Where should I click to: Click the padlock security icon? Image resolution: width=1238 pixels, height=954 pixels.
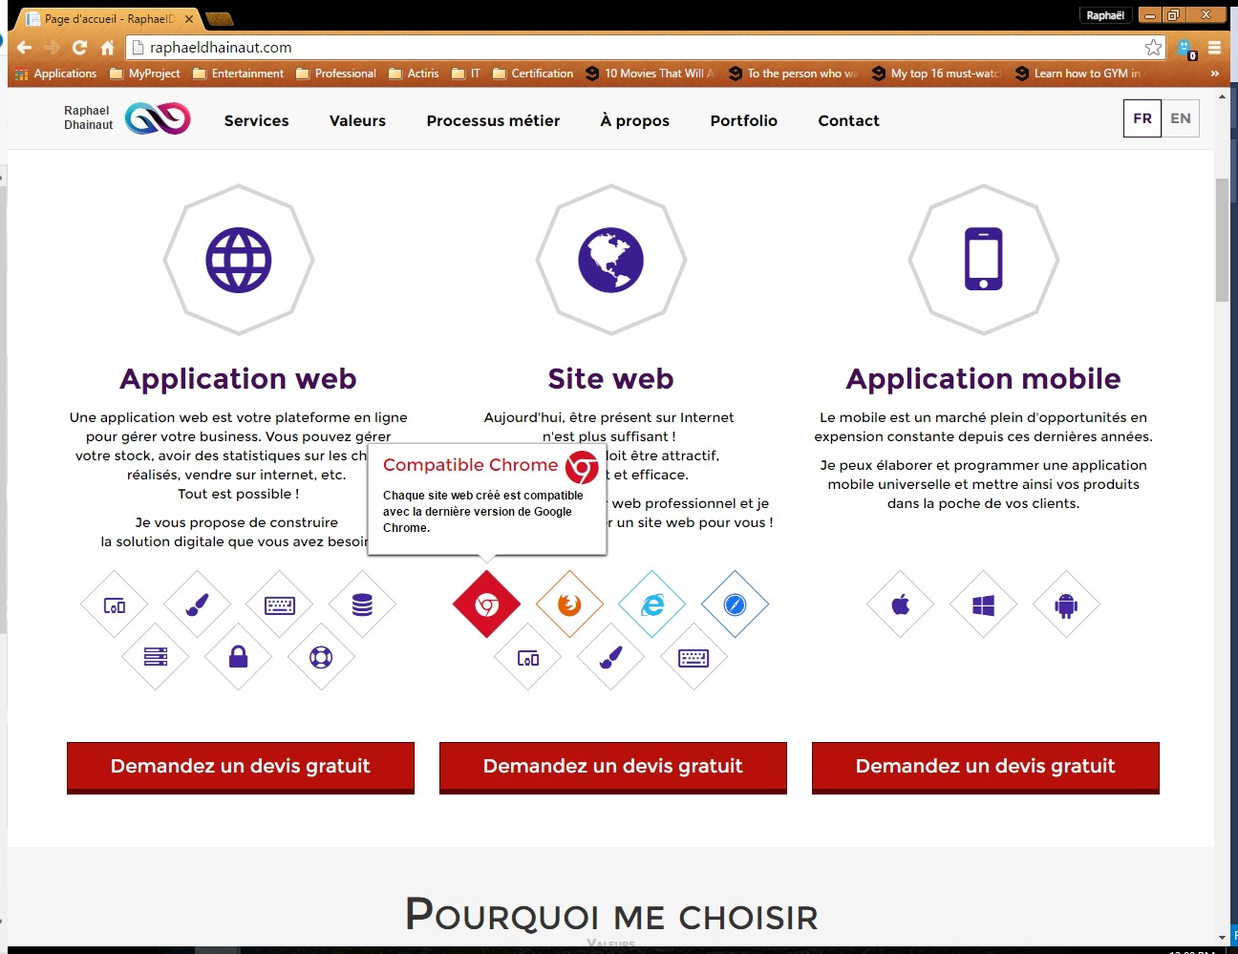[239, 656]
